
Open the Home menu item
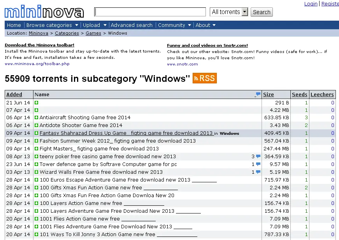tap(14, 25)
